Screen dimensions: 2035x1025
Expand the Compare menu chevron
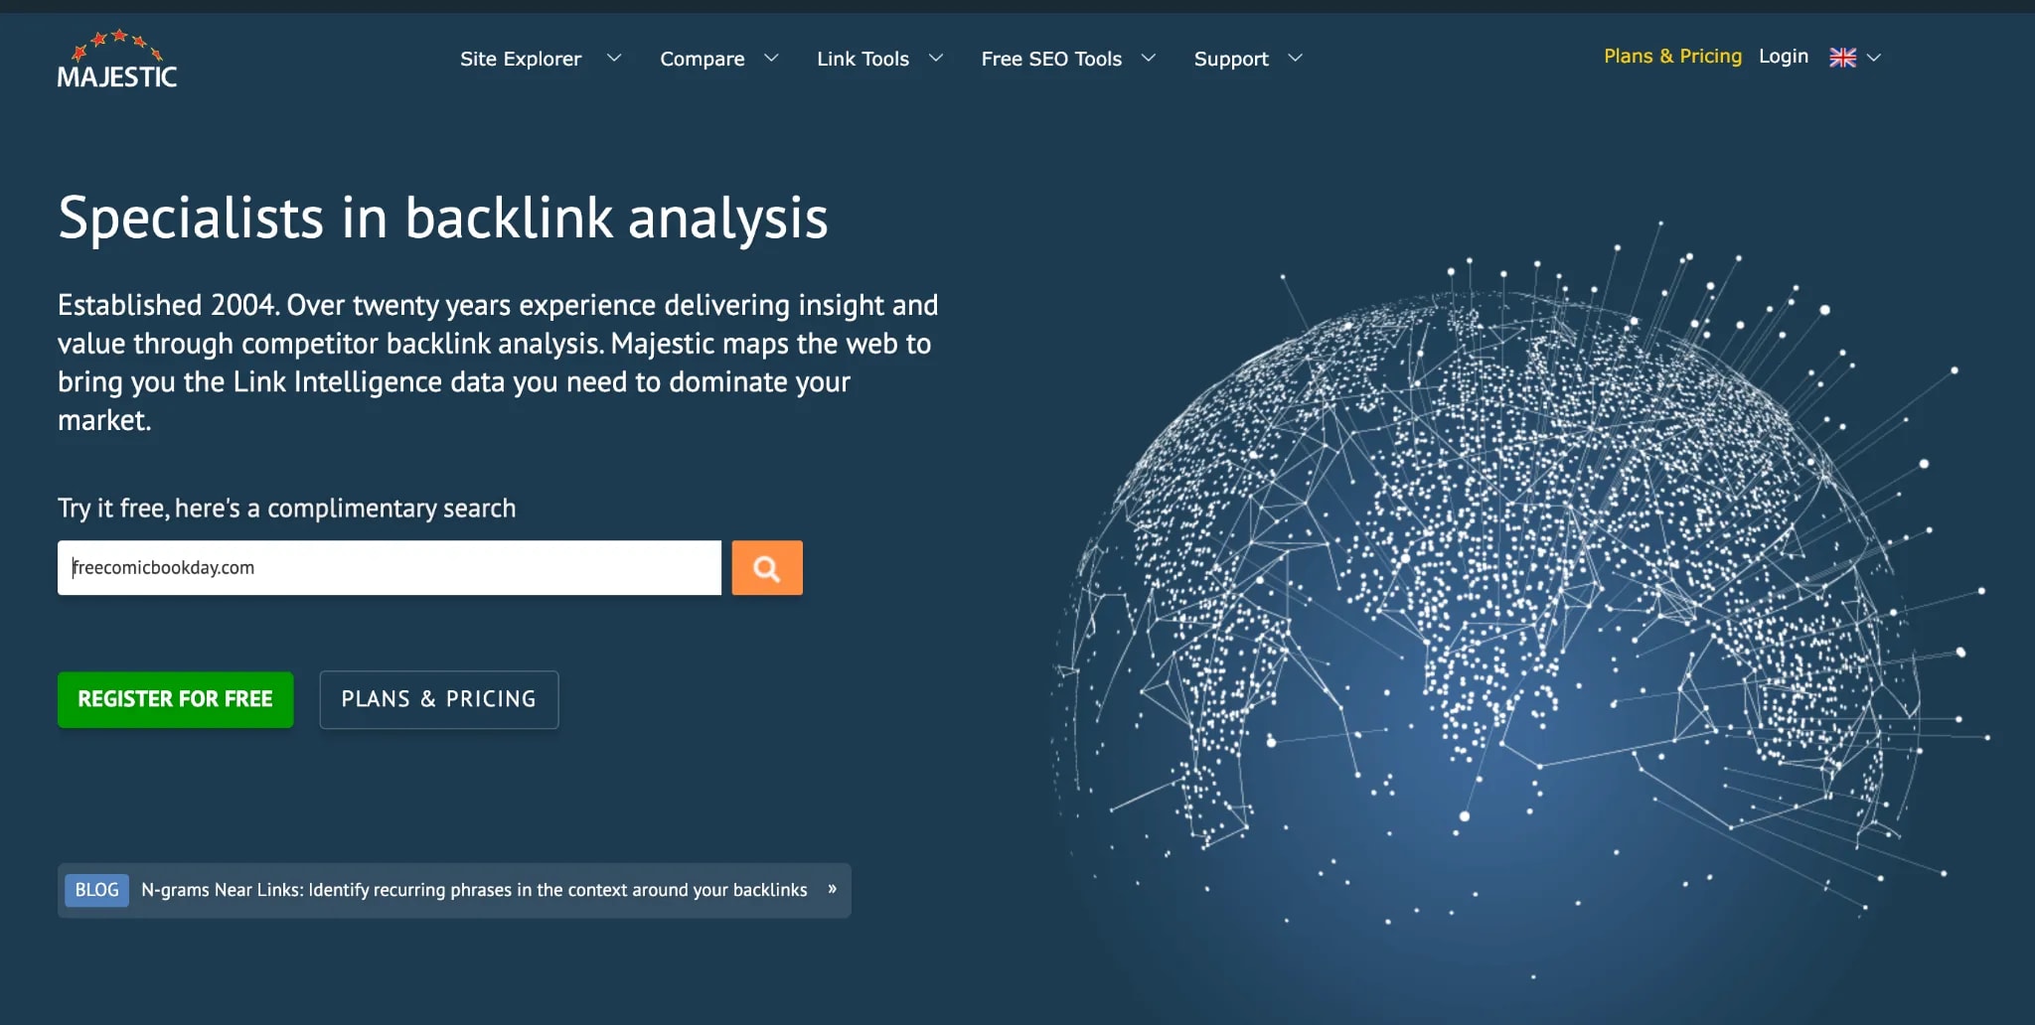[x=771, y=58]
